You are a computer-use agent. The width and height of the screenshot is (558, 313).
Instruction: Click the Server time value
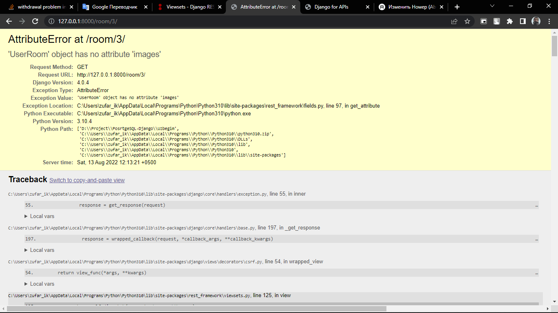(116, 163)
